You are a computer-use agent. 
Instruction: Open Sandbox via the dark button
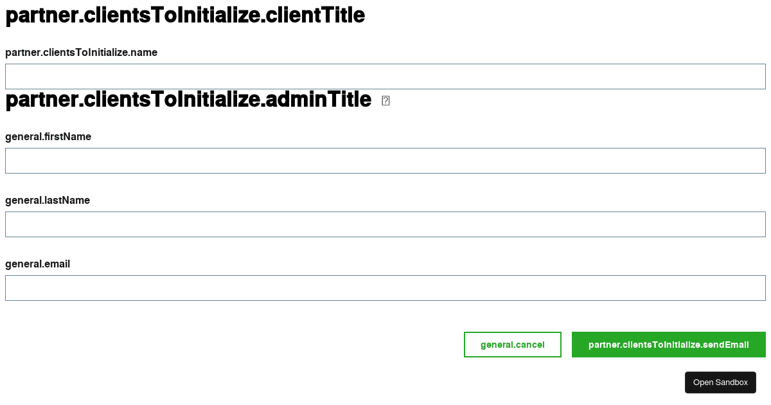click(x=720, y=382)
